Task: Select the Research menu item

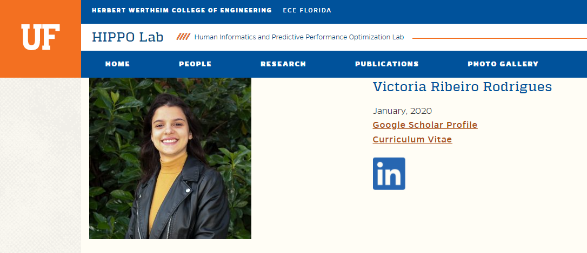Action: (x=283, y=64)
